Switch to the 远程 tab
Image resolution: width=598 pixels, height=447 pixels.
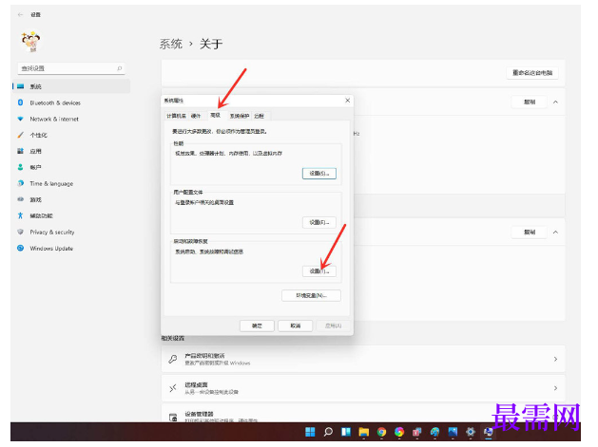point(260,116)
